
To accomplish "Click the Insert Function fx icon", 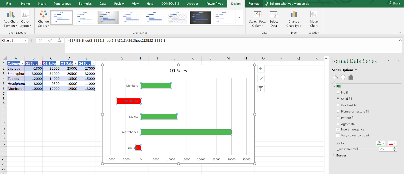I will click(60, 40).
